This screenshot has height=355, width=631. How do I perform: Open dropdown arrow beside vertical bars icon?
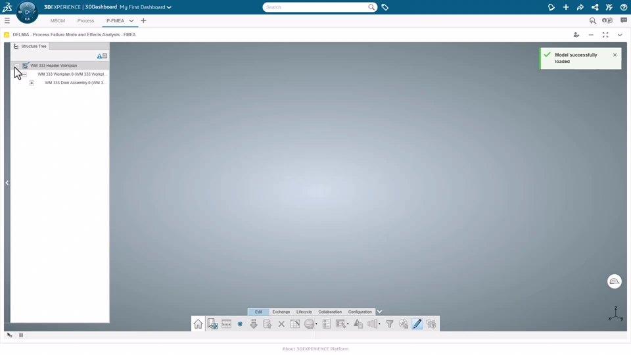[379, 324]
